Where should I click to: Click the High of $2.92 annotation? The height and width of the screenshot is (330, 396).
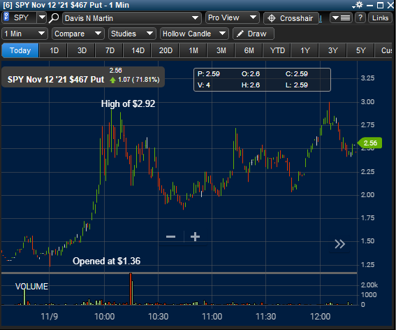tap(128, 103)
